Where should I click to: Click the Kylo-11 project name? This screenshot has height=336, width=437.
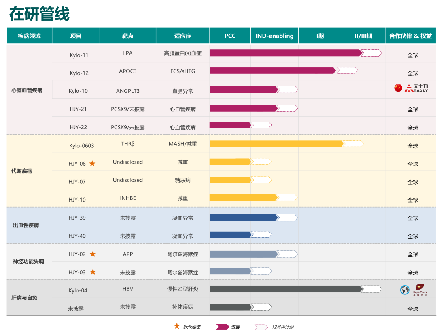pos(79,55)
